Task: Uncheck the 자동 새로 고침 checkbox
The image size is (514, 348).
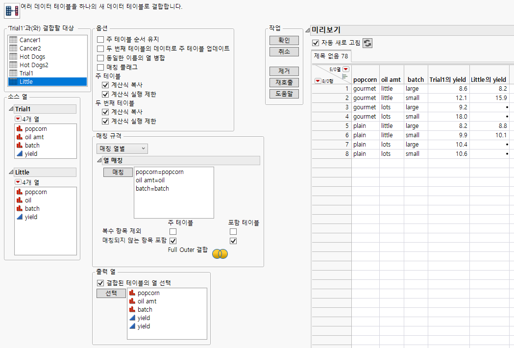Action: click(x=316, y=43)
